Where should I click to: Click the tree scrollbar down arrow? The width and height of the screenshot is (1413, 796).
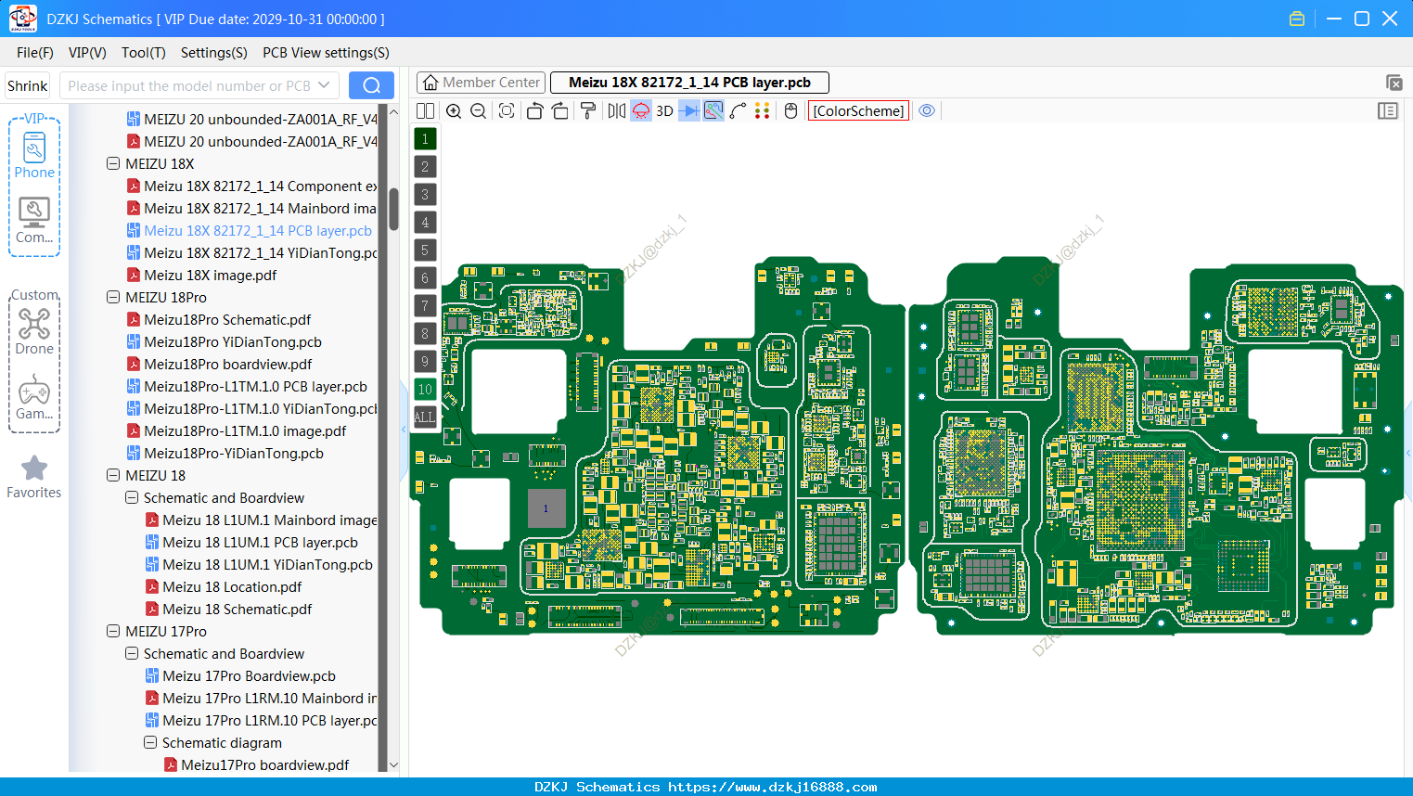(393, 765)
